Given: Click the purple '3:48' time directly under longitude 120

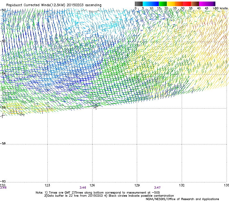Looking at the screenshot, I should coord(3,188).
